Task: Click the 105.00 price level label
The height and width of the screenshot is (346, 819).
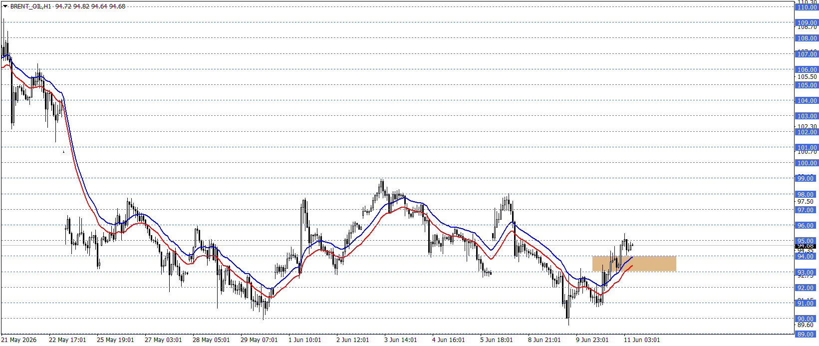Action: coord(807,85)
